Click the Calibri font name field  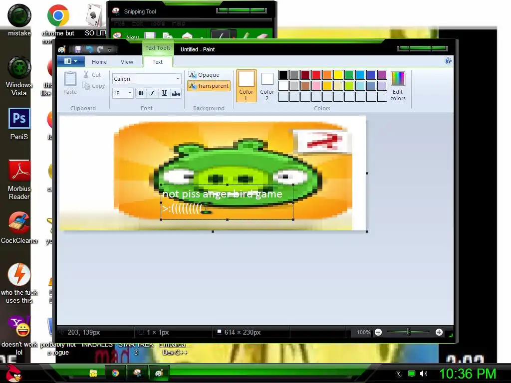click(143, 79)
